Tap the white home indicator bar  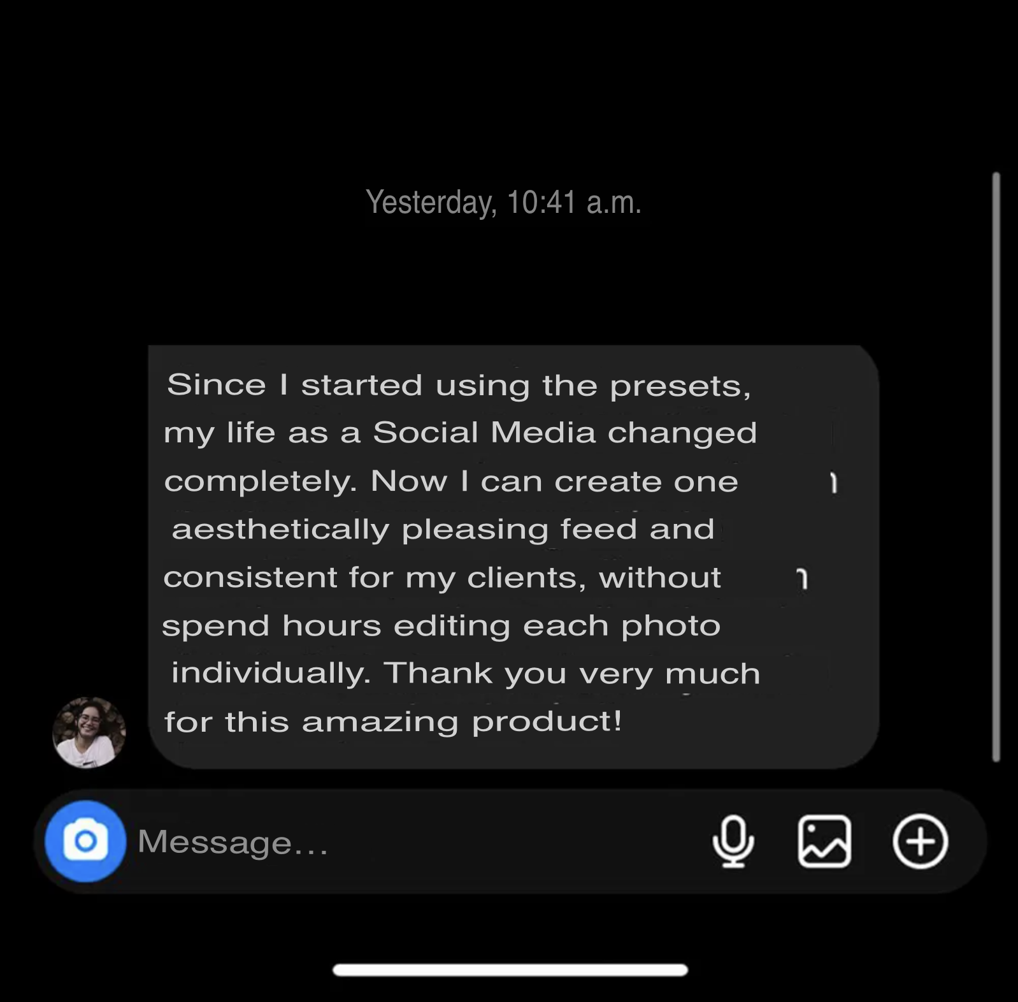click(510, 970)
